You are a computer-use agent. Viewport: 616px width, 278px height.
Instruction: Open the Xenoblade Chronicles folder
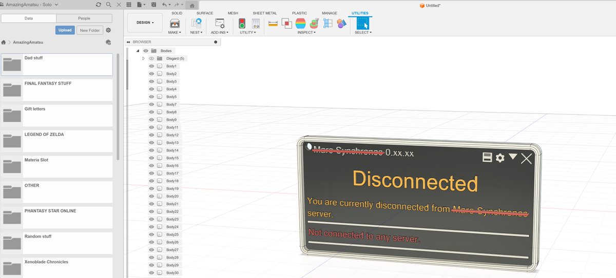tap(56, 268)
